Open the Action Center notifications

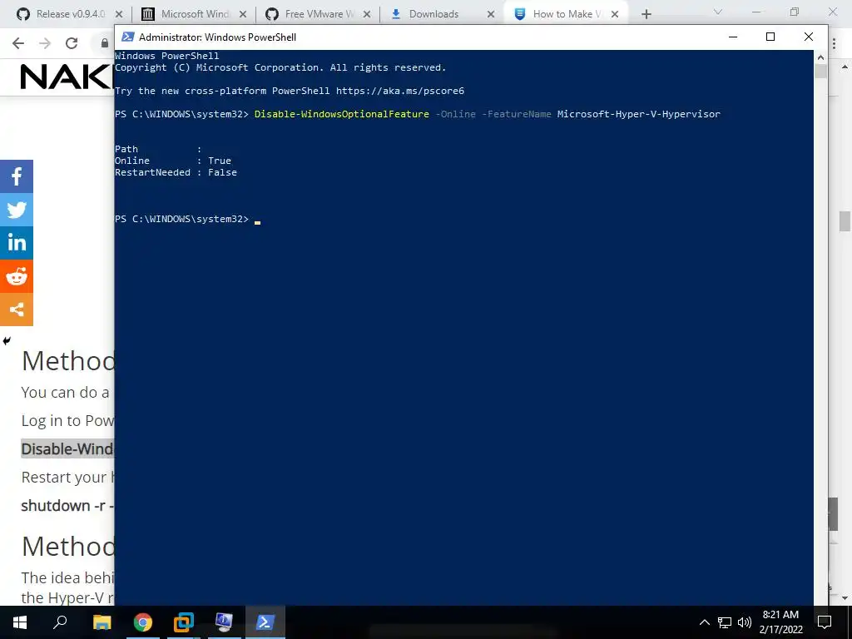pyautogui.click(x=825, y=622)
